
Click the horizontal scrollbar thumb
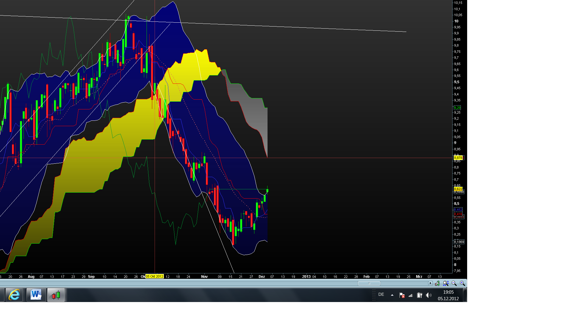click(369, 284)
